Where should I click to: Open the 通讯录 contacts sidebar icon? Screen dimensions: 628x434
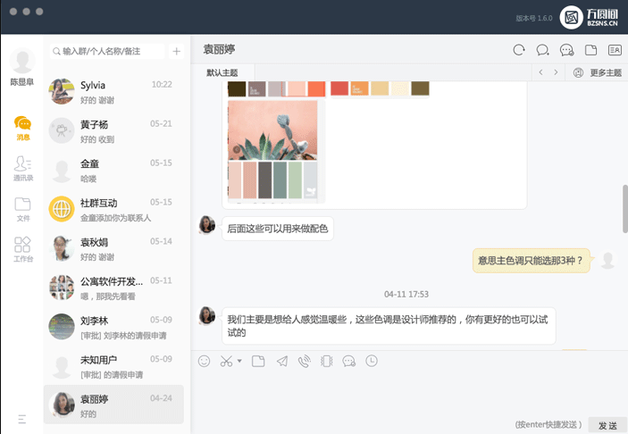[x=22, y=167]
